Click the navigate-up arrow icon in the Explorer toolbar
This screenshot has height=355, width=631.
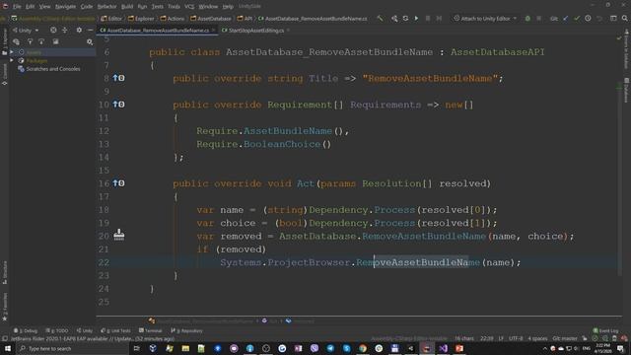[x=30, y=41]
